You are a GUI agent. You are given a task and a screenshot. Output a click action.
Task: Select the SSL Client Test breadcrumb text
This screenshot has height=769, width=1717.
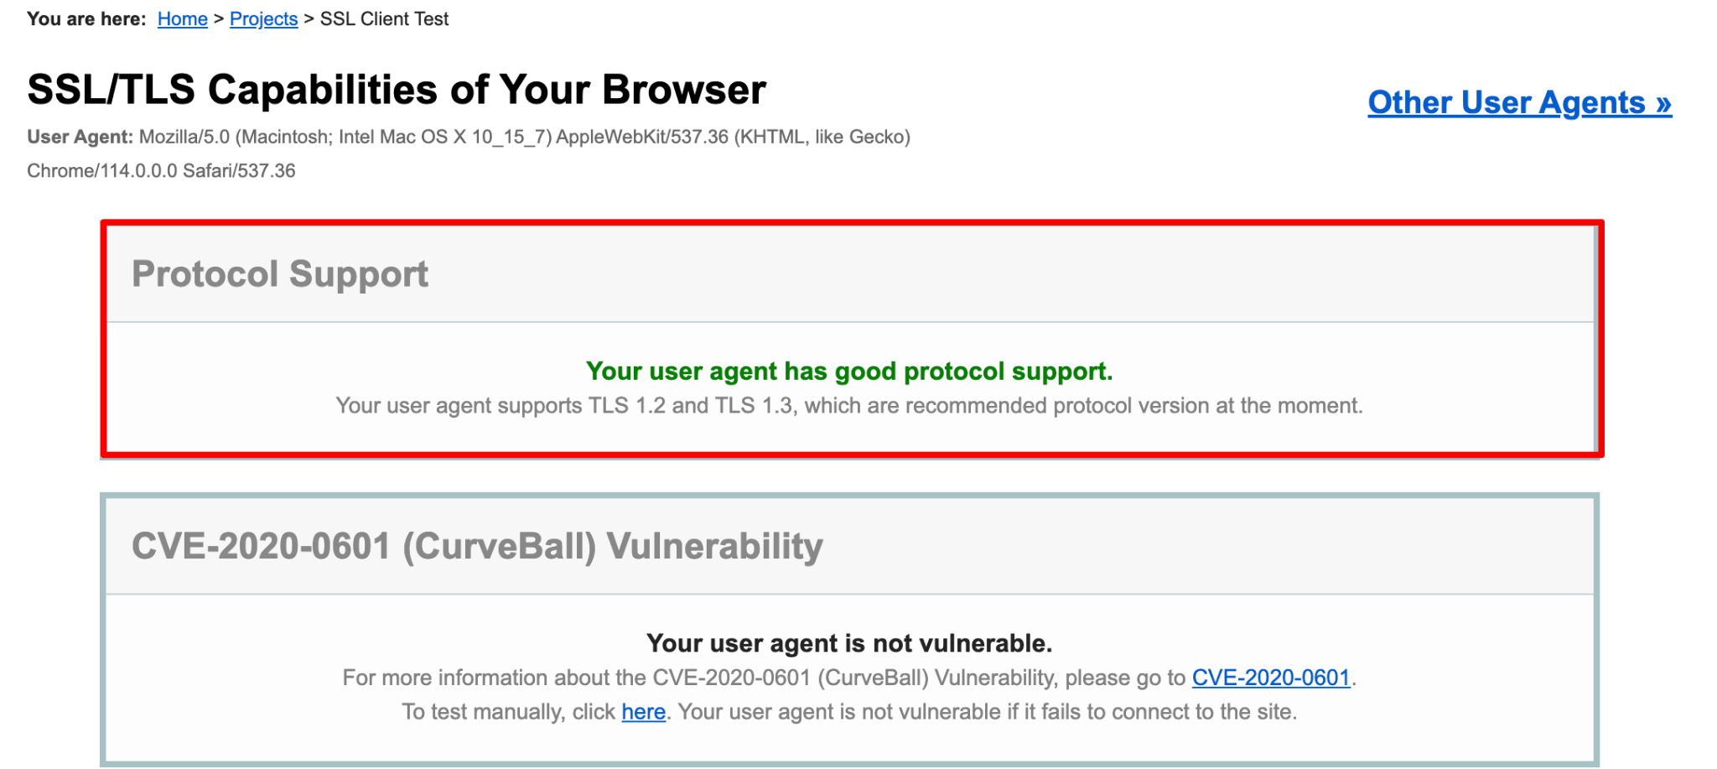point(384,18)
